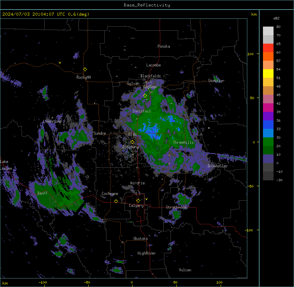Click the asterisk marker above Limestone
294x287 pixels.
point(52,118)
